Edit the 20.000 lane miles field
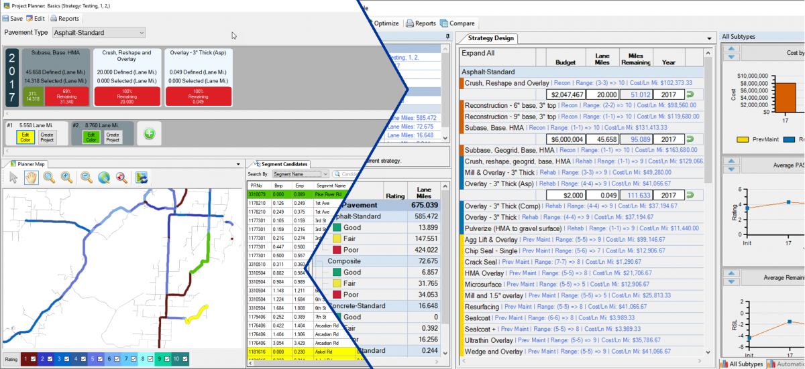This screenshot has height=369, width=805. (x=603, y=95)
